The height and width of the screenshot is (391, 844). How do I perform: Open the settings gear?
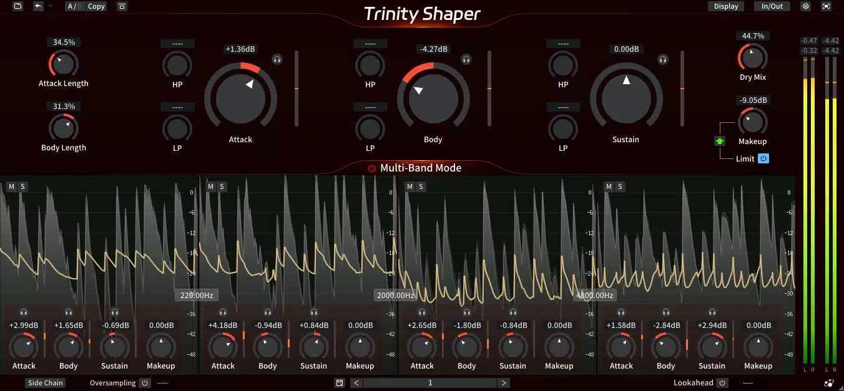tap(806, 6)
